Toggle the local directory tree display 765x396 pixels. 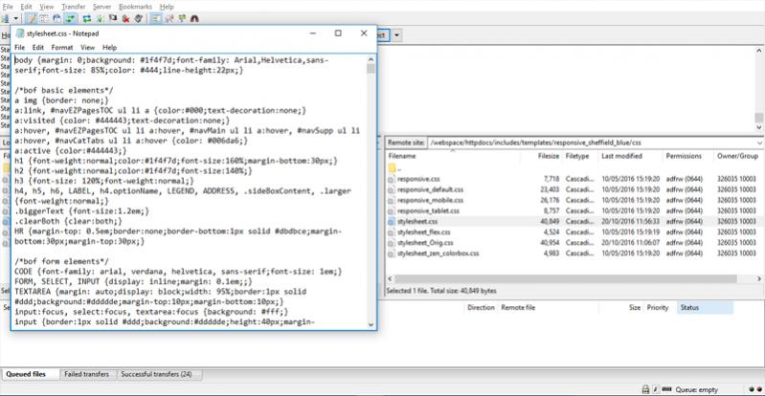[44, 18]
